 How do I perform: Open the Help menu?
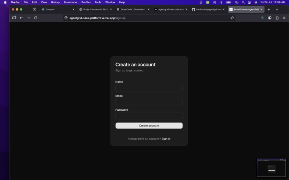122,2
